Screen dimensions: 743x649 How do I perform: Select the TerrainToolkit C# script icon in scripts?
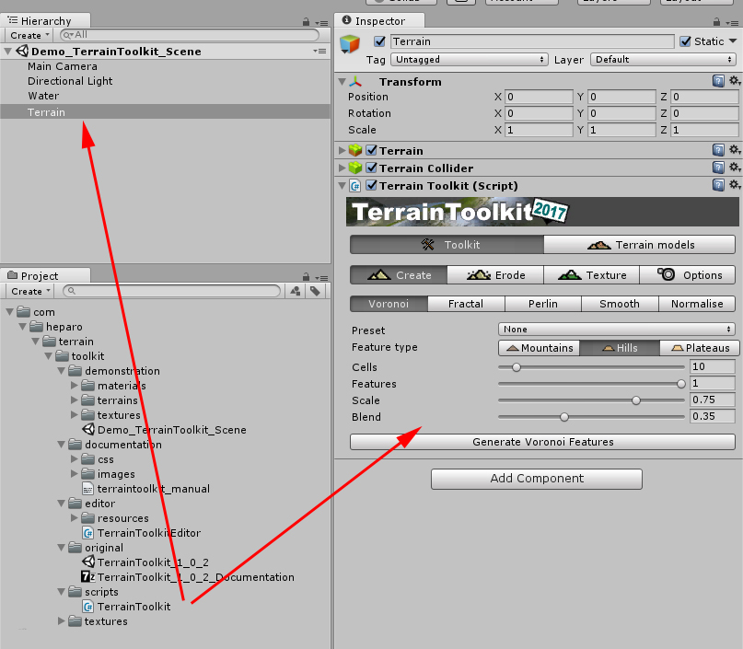point(88,607)
